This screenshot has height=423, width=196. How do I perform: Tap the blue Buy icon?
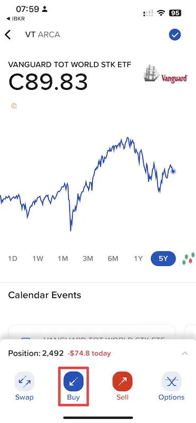click(74, 381)
